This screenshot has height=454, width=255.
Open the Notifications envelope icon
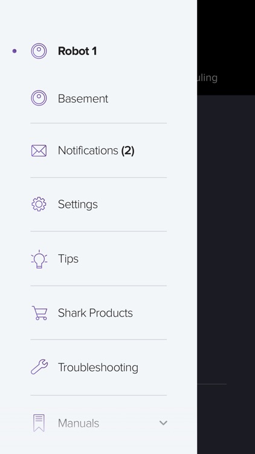pyautogui.click(x=39, y=151)
